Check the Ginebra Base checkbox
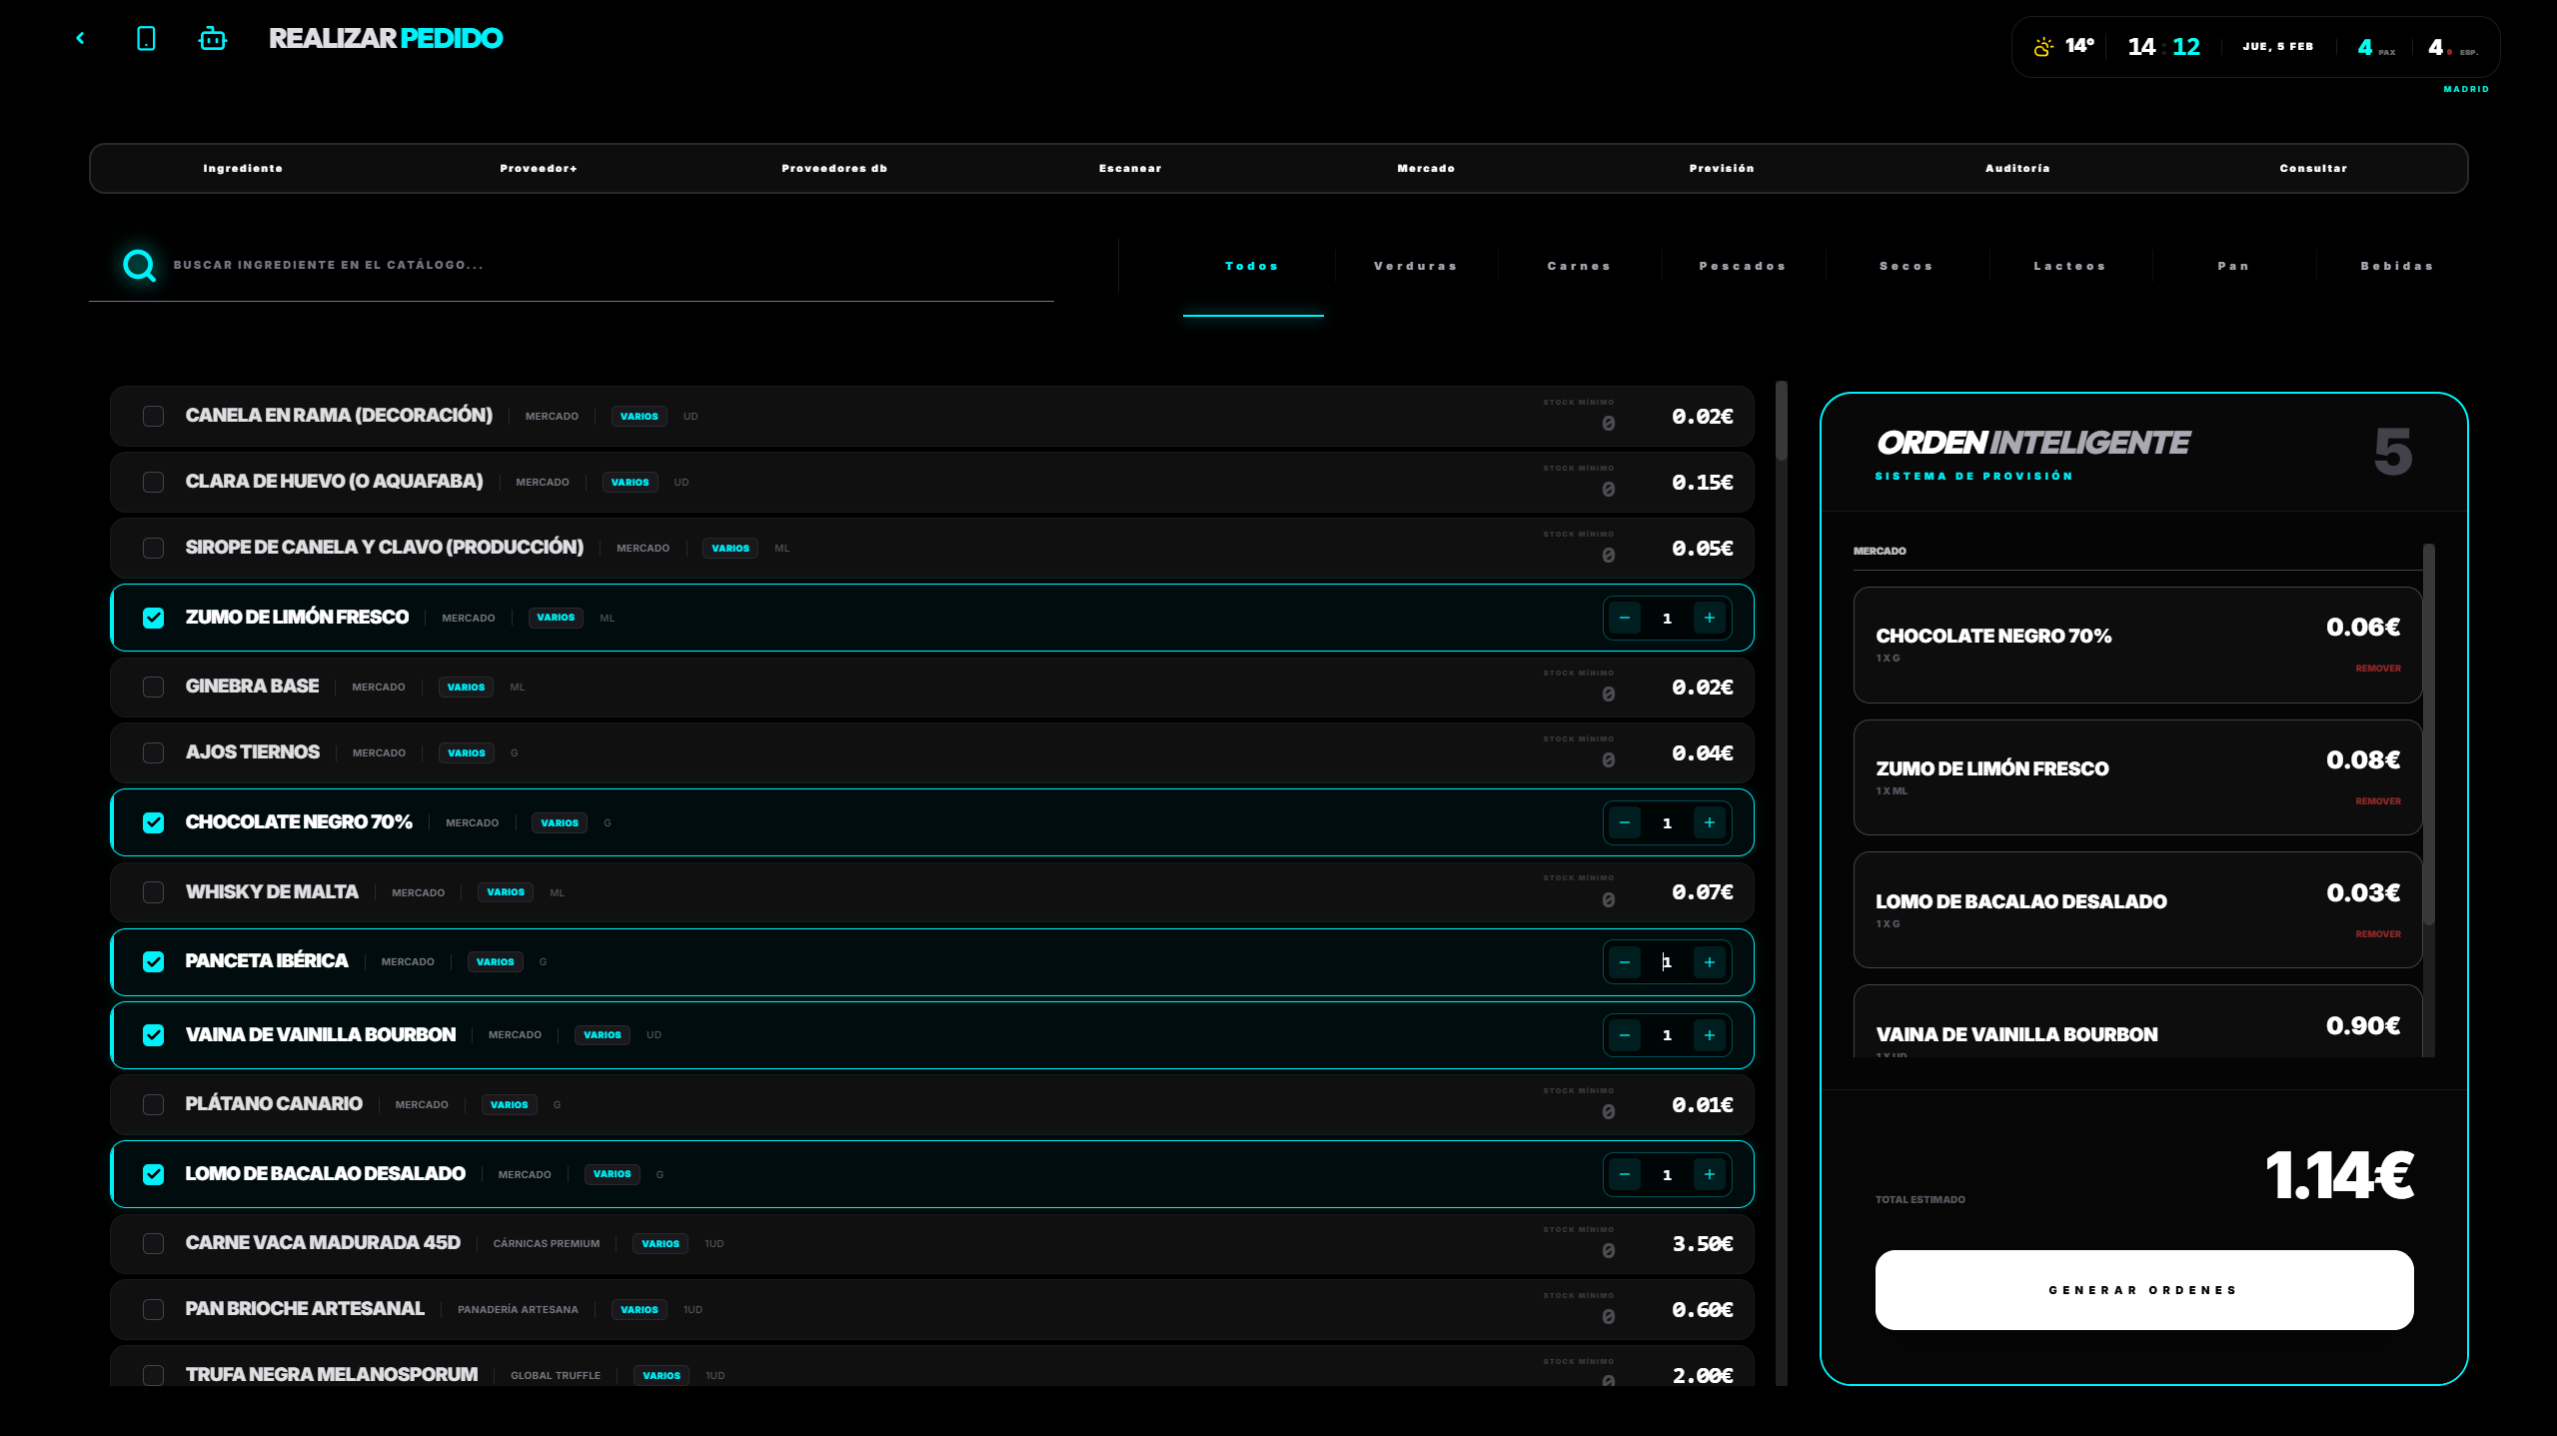The image size is (2557, 1436). tap(153, 687)
